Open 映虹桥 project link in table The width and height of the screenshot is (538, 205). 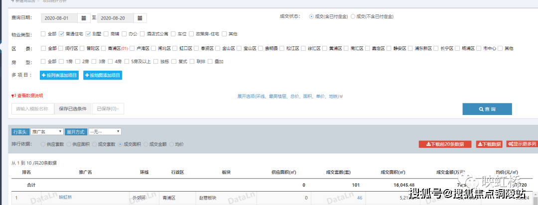coord(65,198)
